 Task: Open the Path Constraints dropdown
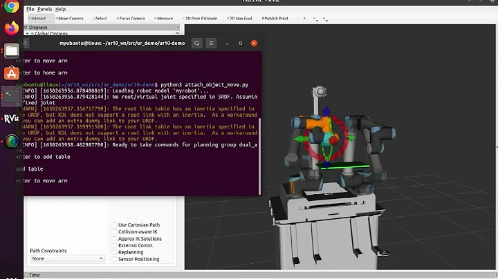pyautogui.click(x=67, y=259)
